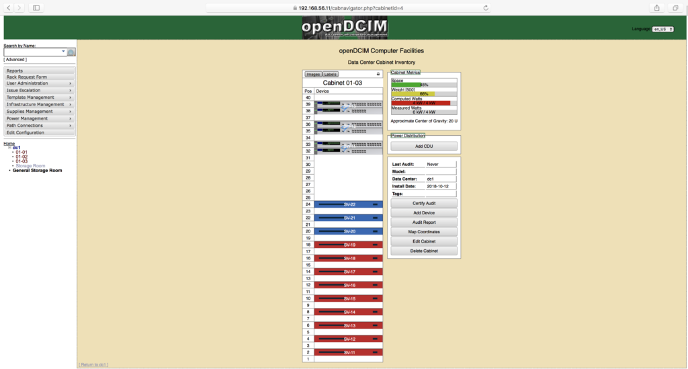
Task: Expand Power Management submenu
Action: [x=39, y=118]
